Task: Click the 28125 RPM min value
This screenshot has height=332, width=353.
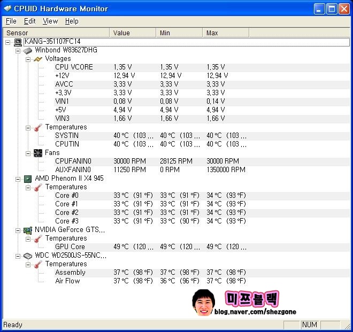Action: click(x=176, y=161)
